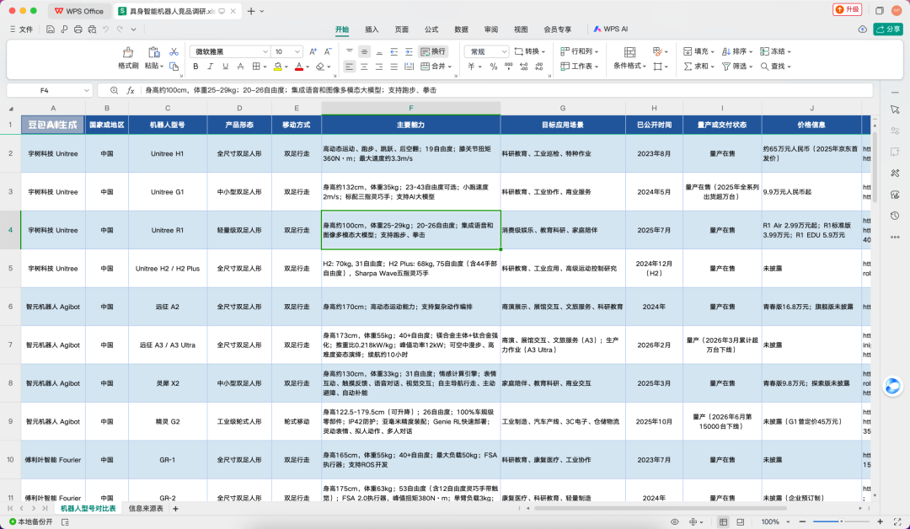The image size is (910, 529).
Task: Set horizontal right alignment
Action: tap(379, 67)
